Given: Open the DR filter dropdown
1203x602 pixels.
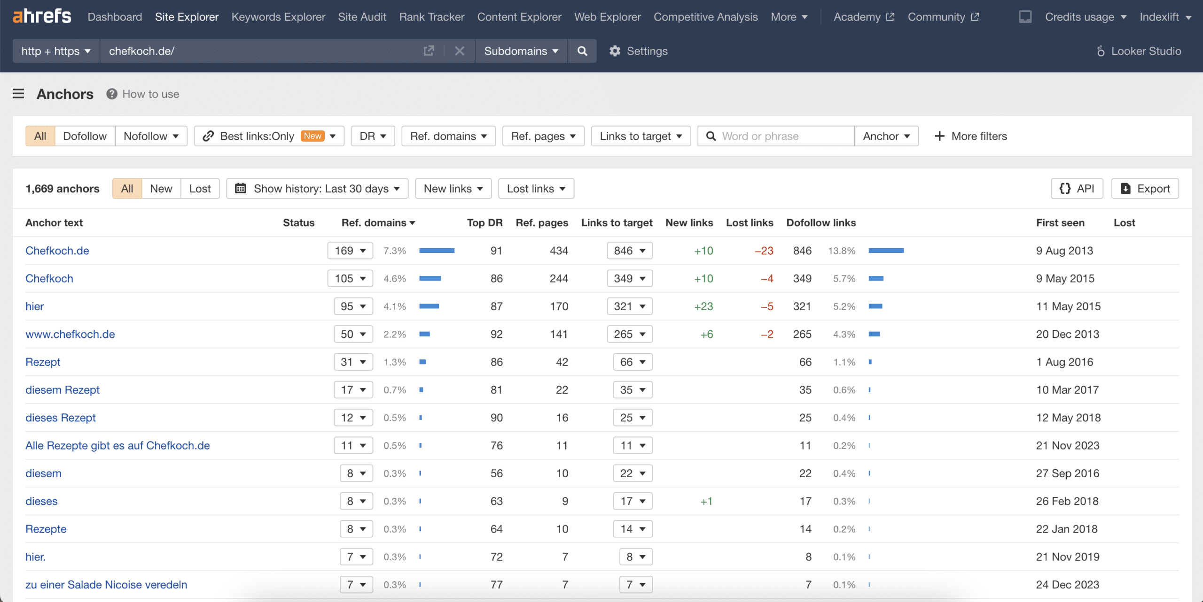Looking at the screenshot, I should tap(373, 136).
